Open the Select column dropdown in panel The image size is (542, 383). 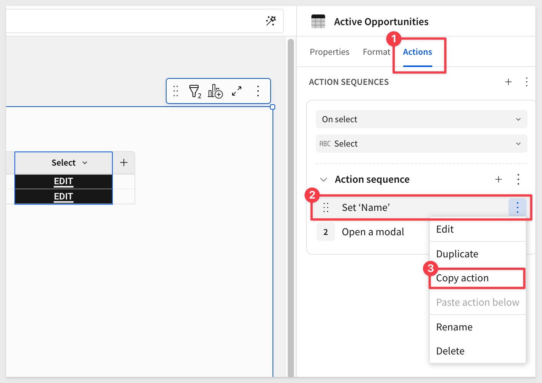pyautogui.click(x=421, y=144)
